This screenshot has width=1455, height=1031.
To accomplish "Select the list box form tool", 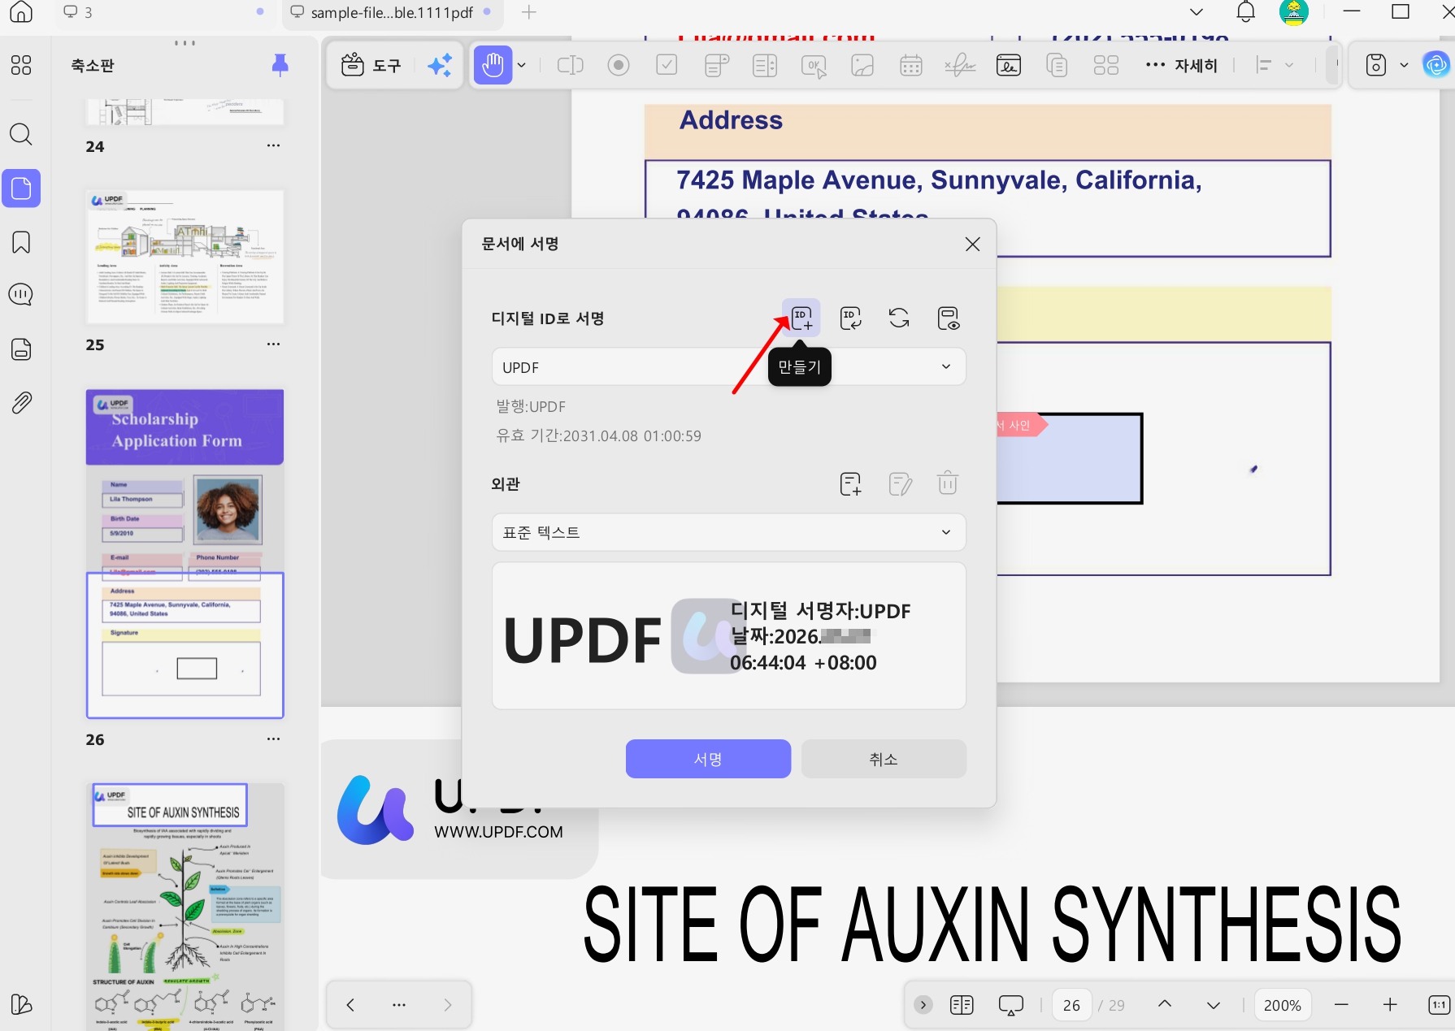I will tap(765, 65).
